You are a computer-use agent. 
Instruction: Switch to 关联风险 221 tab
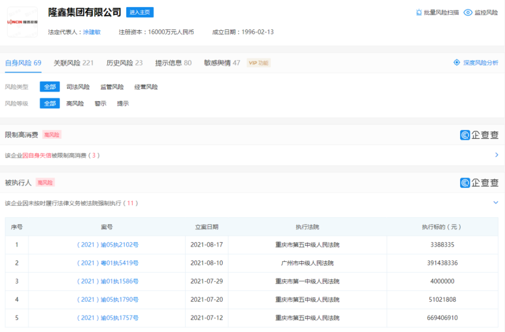coord(74,63)
